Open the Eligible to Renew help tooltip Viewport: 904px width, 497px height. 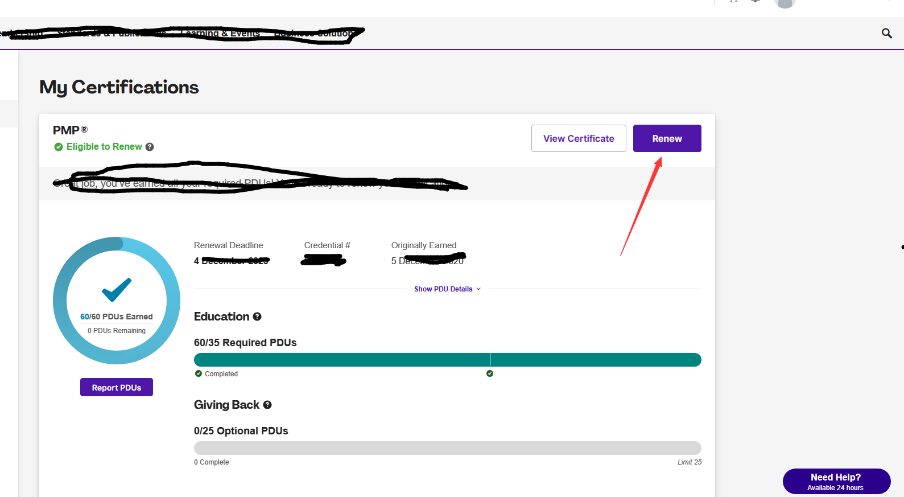click(150, 147)
